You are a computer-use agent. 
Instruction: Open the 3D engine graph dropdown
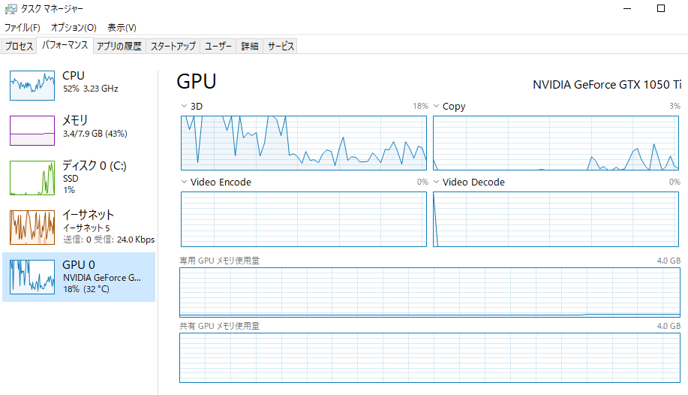point(185,107)
